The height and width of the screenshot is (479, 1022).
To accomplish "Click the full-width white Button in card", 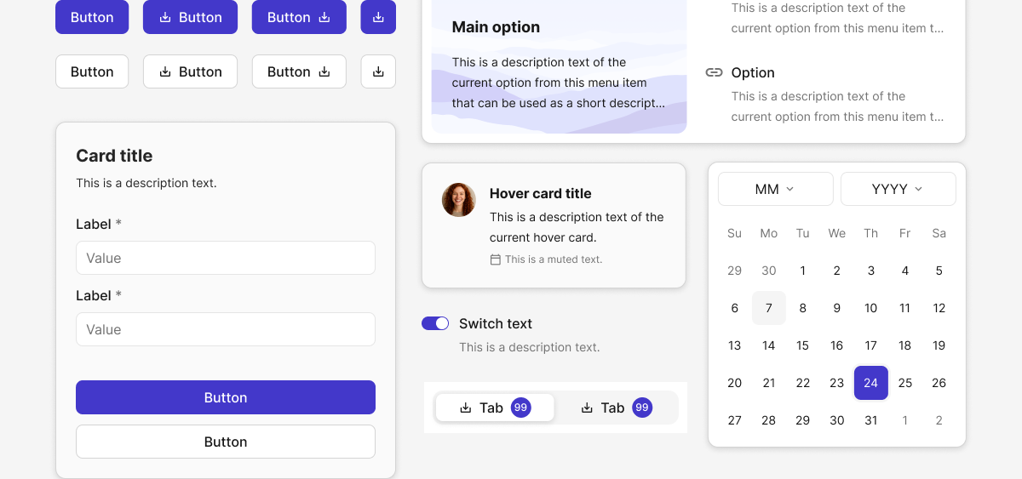I will [226, 442].
